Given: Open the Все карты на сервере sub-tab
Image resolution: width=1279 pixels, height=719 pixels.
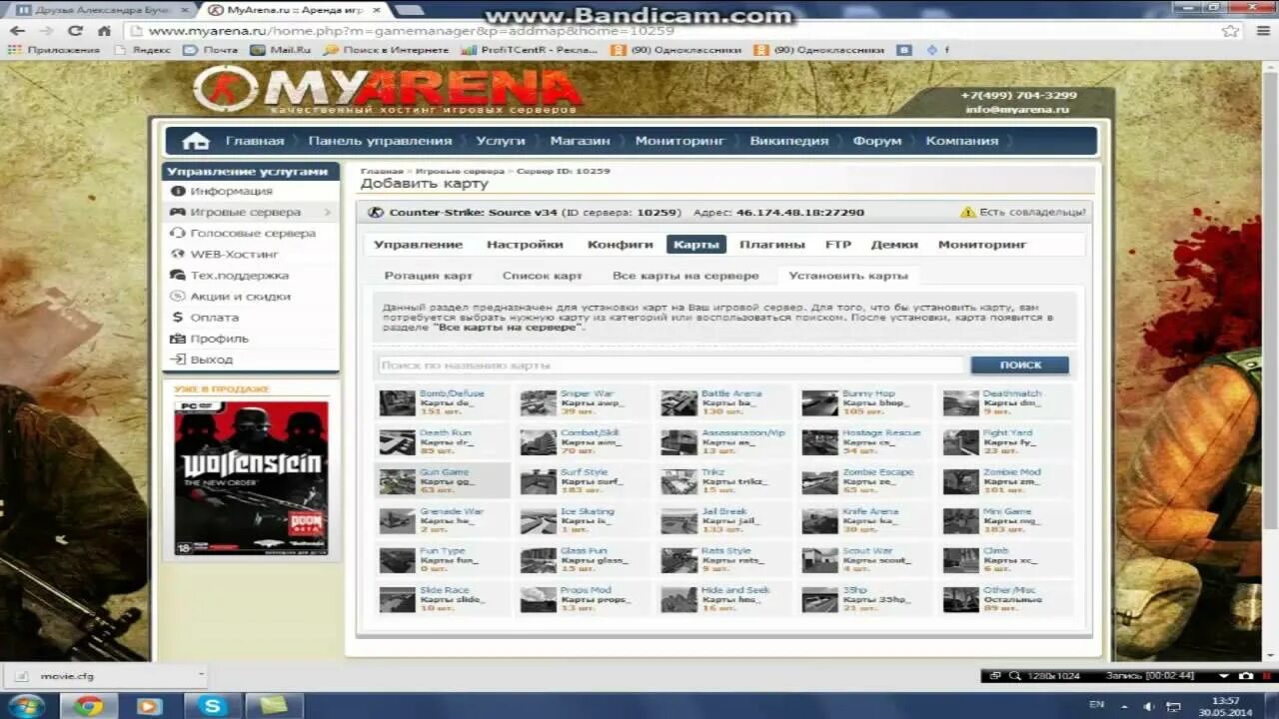Looking at the screenshot, I should (685, 276).
